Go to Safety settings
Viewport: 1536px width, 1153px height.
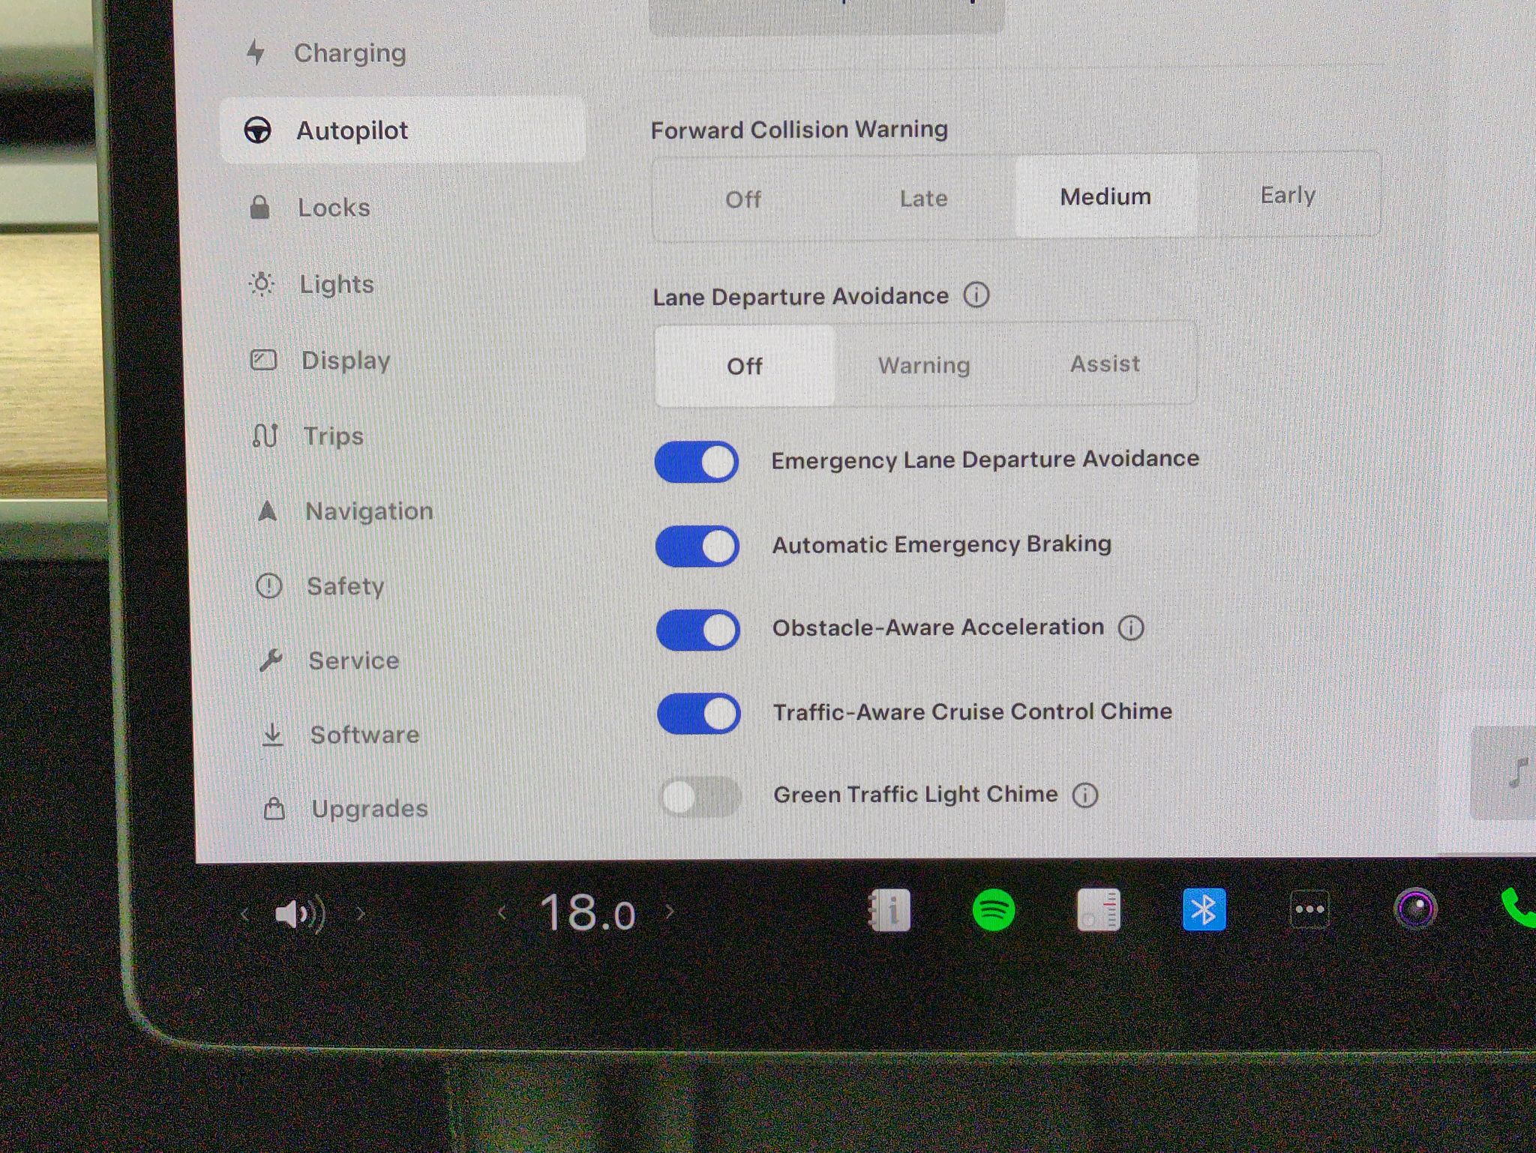click(x=320, y=586)
